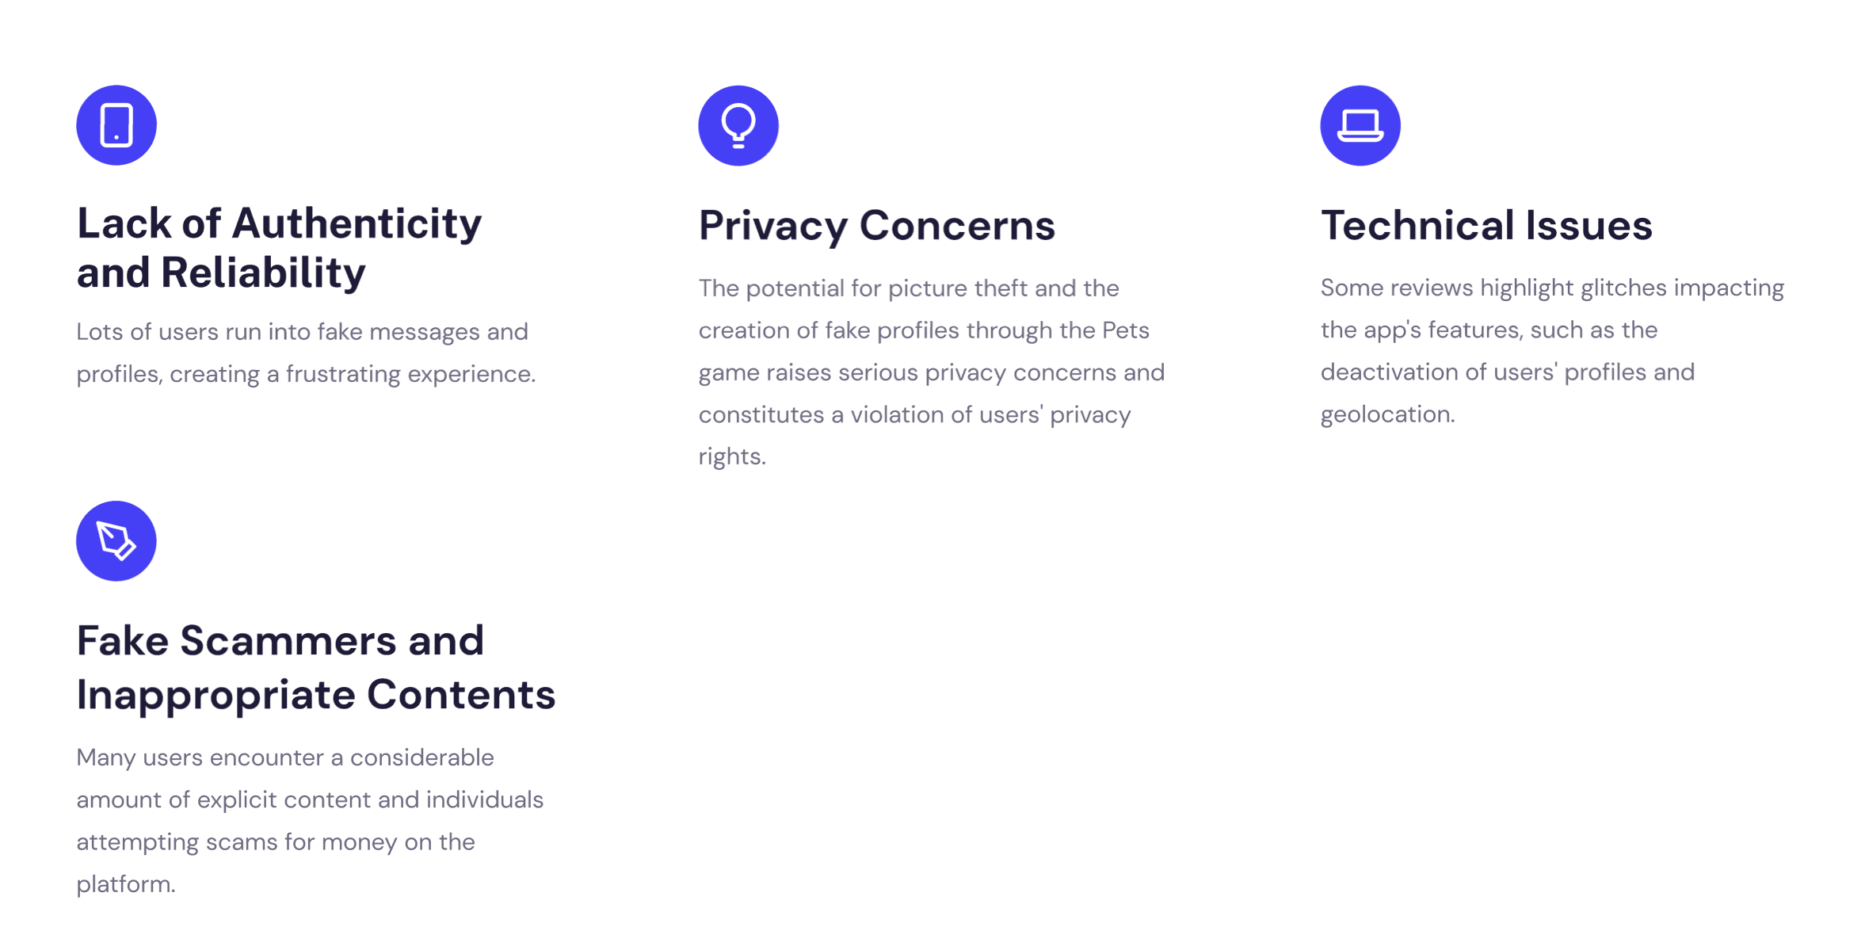
Task: Select the Technical Issues heading
Action: (1486, 225)
